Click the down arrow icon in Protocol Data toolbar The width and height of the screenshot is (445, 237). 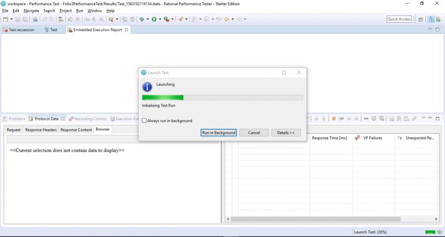[x=316, y=119]
